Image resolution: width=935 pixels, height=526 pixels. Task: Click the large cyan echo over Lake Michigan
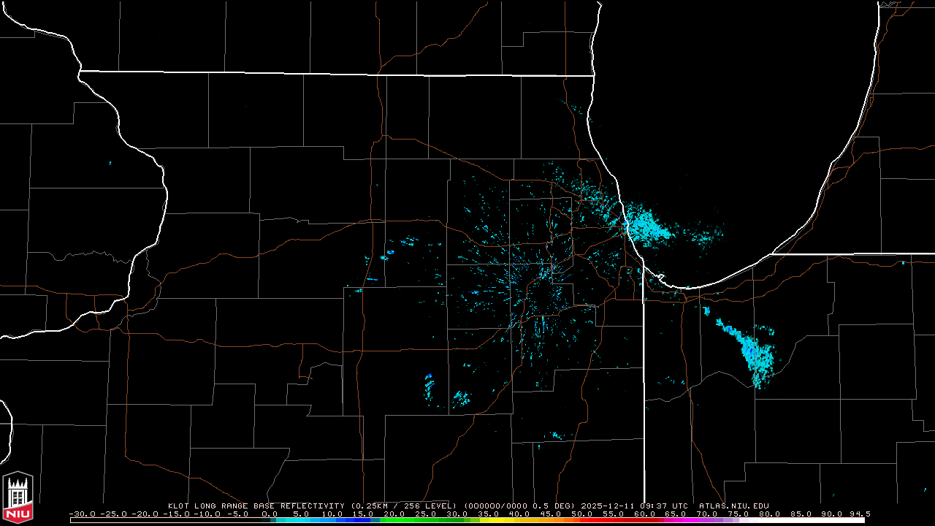coord(648,227)
